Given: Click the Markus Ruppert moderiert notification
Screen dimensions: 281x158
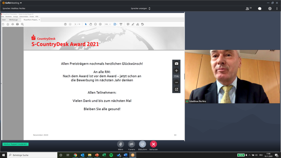Looking at the screenshot, I should (x=15, y=144).
